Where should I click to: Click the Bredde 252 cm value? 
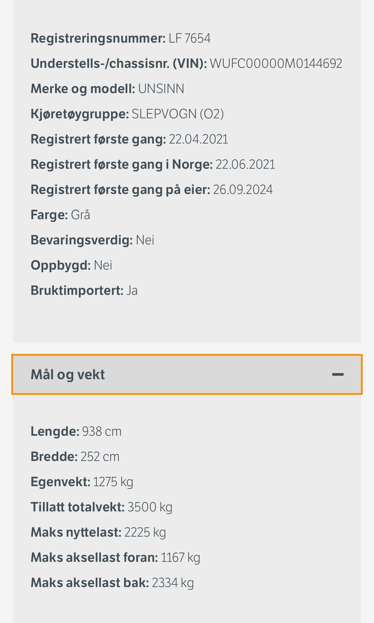click(75, 456)
